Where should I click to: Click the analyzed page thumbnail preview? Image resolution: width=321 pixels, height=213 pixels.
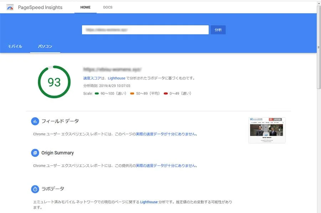[x=267, y=129]
